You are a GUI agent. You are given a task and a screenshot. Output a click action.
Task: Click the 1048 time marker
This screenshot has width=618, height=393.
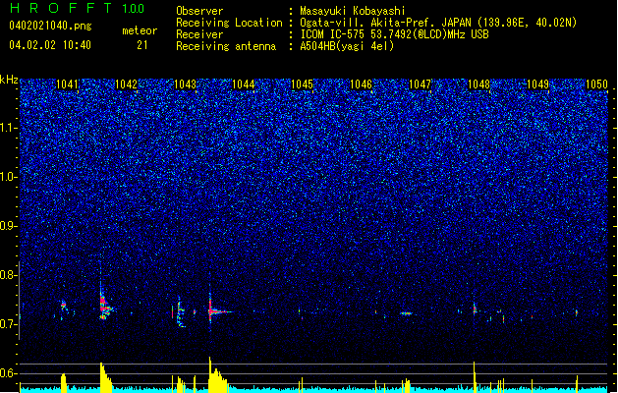coord(478,84)
